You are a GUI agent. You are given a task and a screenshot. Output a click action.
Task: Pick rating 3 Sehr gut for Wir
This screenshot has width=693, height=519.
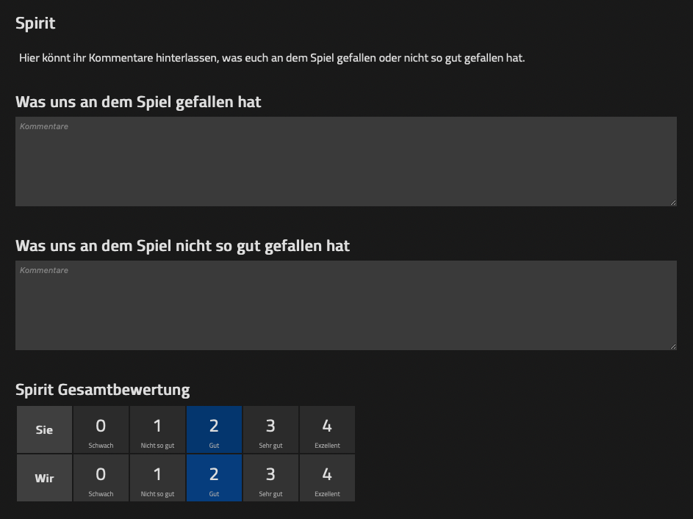click(x=270, y=477)
